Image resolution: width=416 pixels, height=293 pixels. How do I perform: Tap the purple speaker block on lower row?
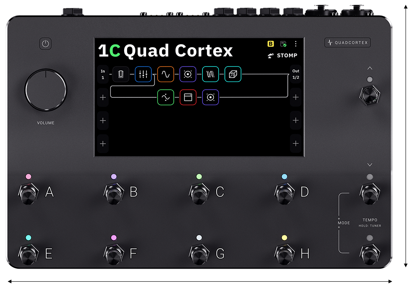(x=210, y=97)
